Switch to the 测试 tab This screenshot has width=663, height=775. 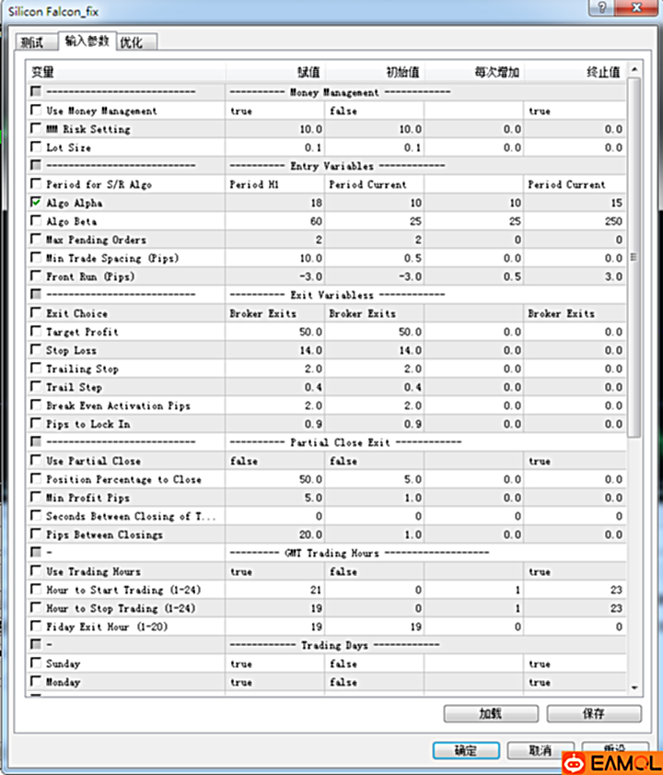[x=36, y=42]
